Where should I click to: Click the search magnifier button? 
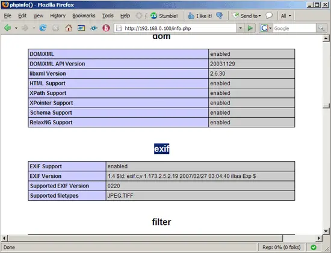click(321, 28)
